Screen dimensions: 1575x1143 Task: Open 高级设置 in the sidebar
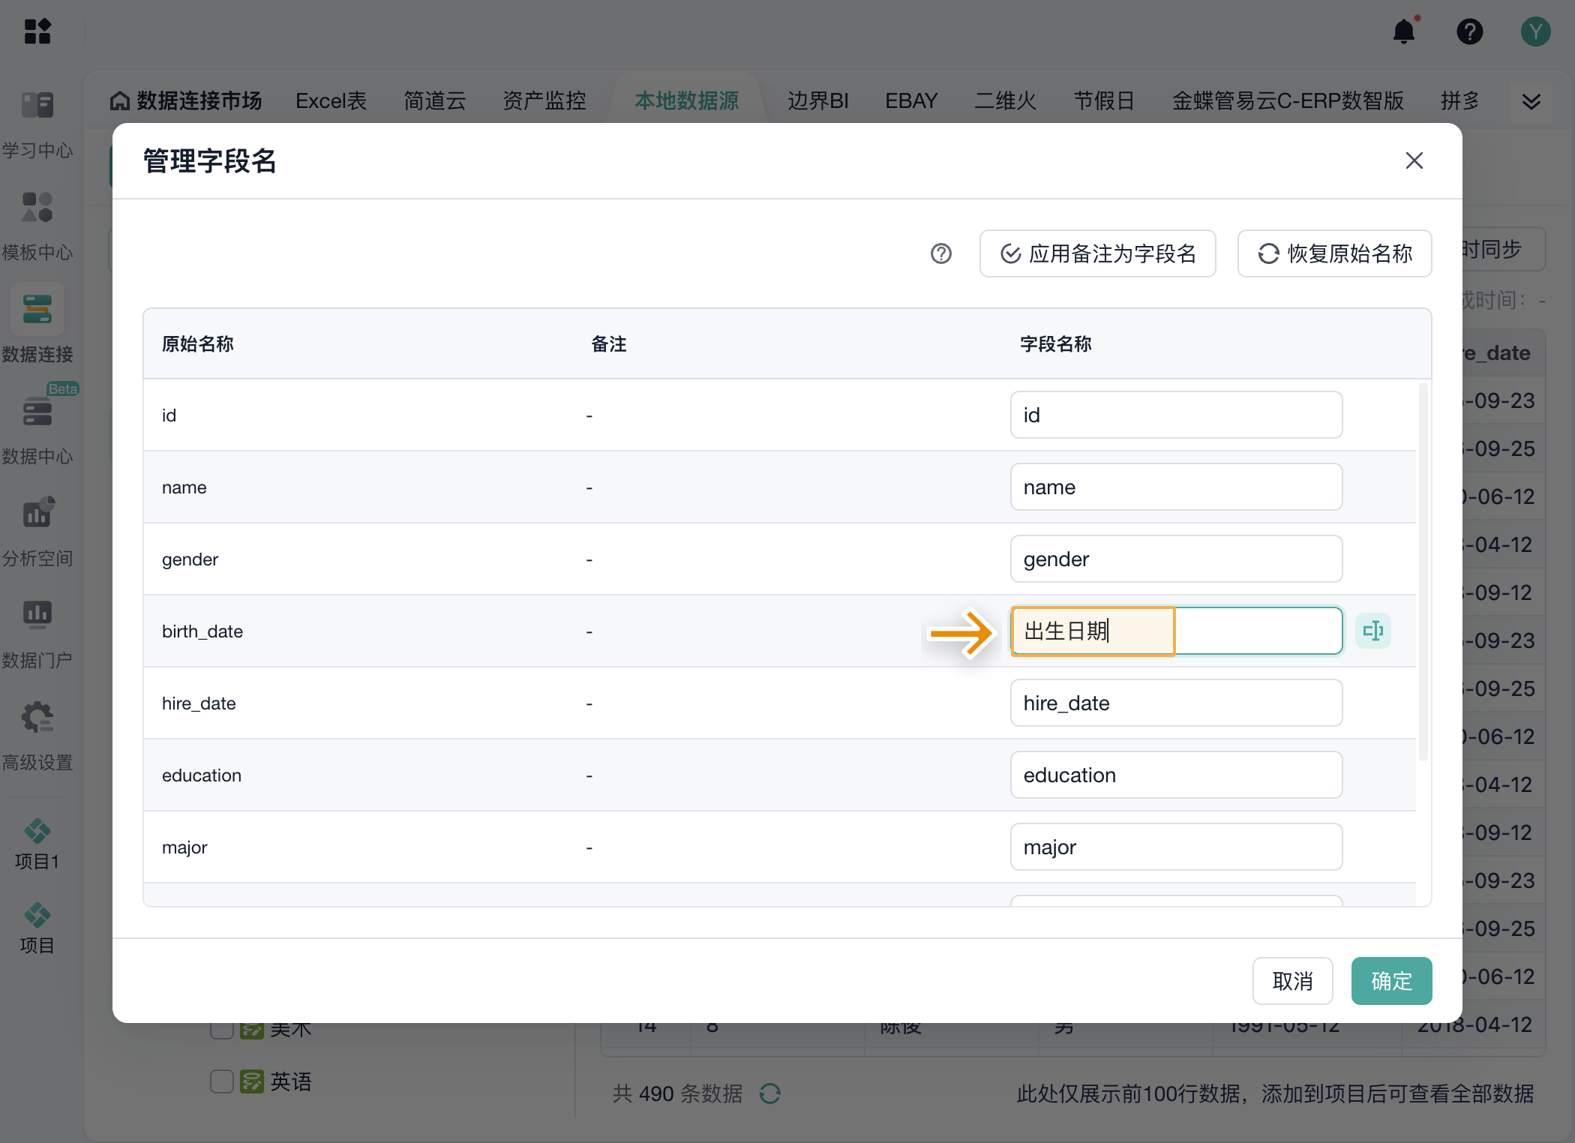37,735
